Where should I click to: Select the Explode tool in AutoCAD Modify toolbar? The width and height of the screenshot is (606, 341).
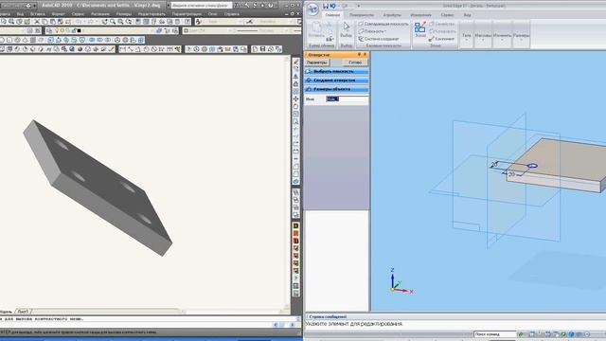(x=296, y=181)
